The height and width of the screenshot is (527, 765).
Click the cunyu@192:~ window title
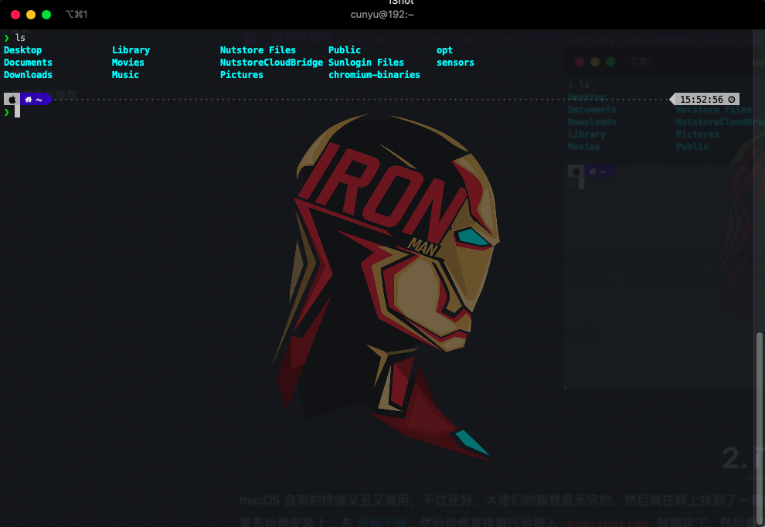tap(382, 15)
